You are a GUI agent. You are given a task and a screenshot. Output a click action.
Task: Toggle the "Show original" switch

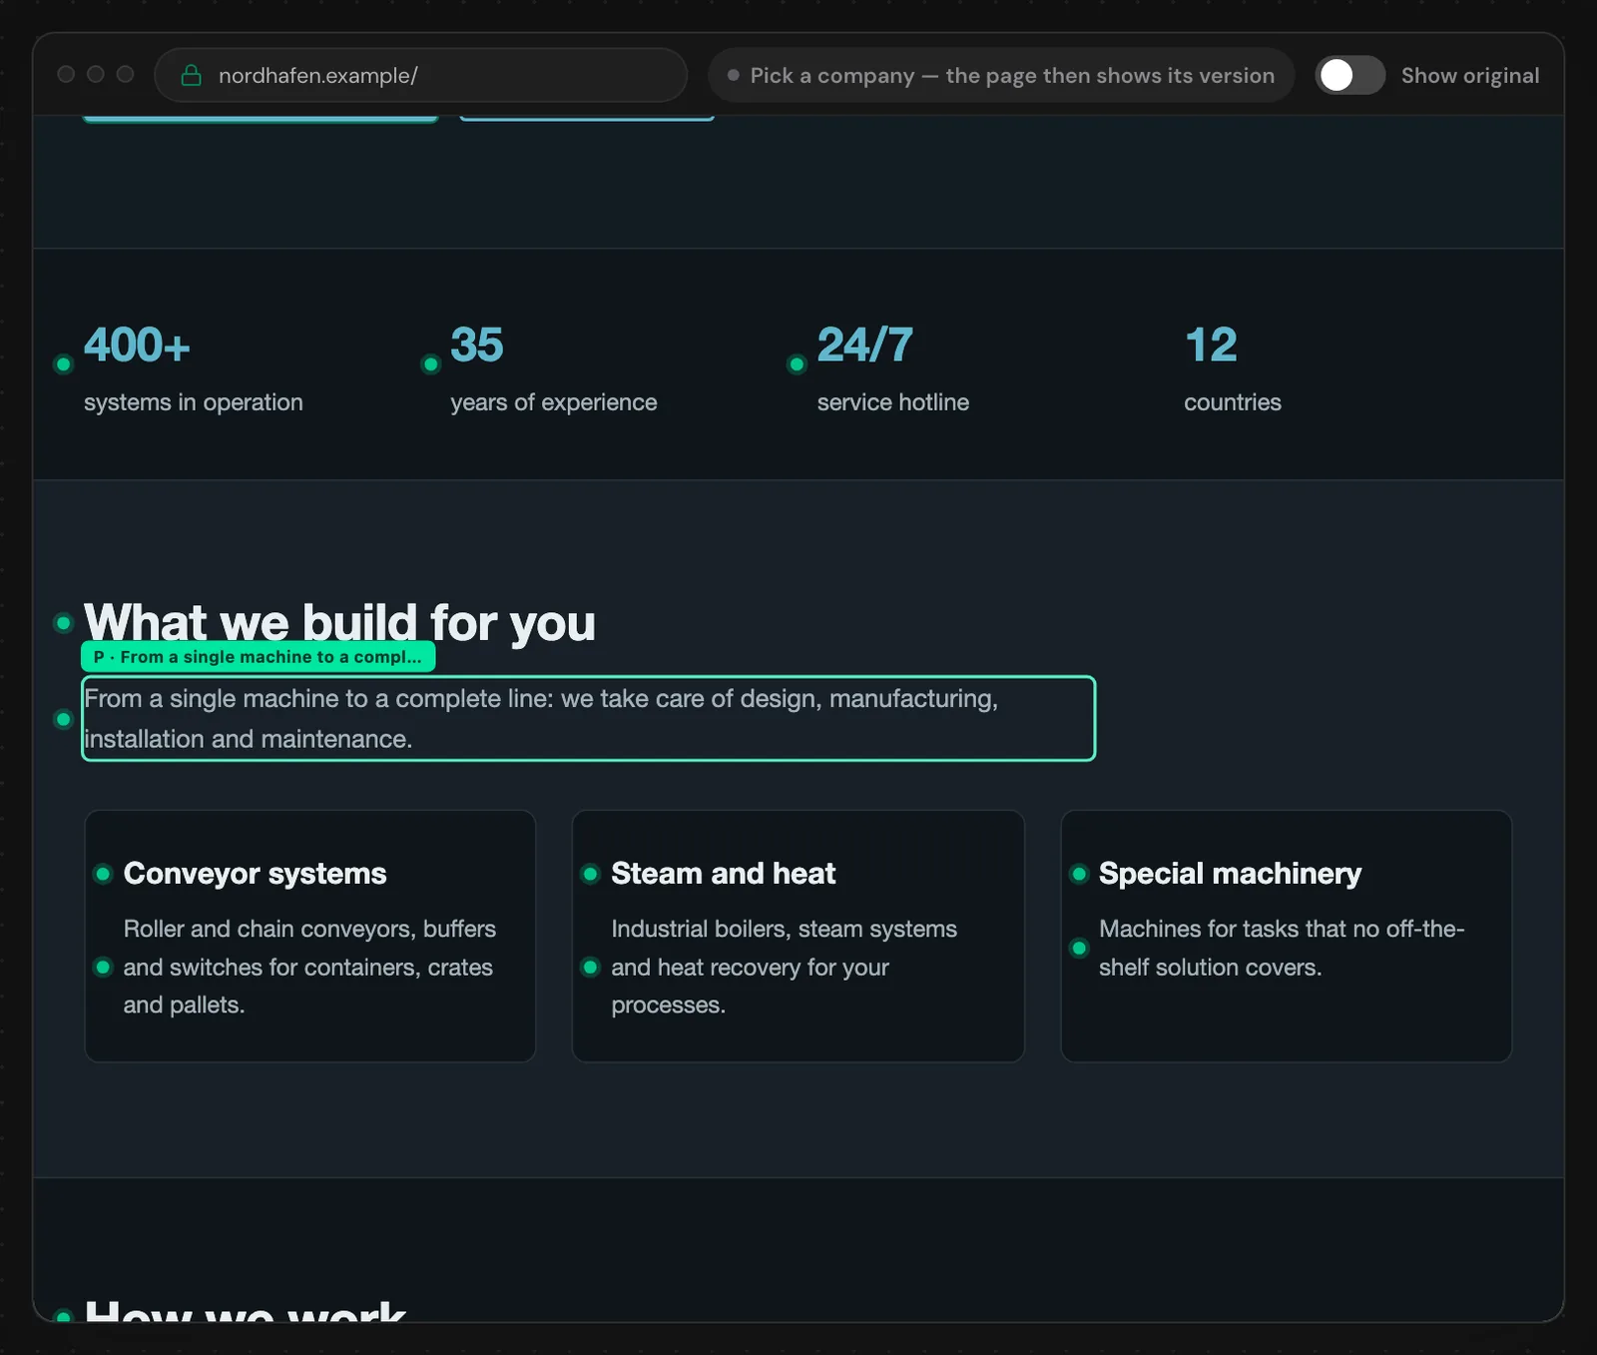(1349, 76)
